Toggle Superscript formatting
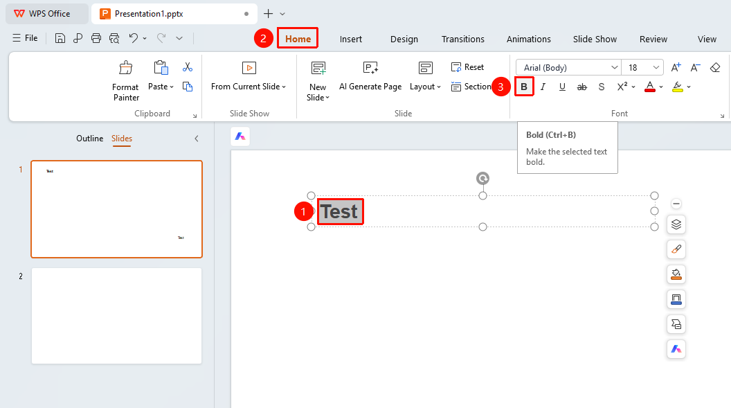Viewport: 731px width, 408px height. (622, 87)
